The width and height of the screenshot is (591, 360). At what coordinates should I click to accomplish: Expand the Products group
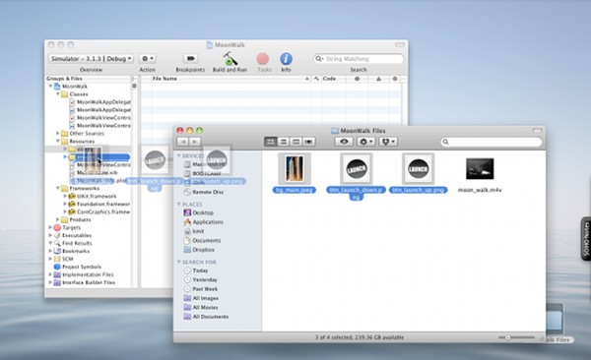pyautogui.click(x=58, y=219)
